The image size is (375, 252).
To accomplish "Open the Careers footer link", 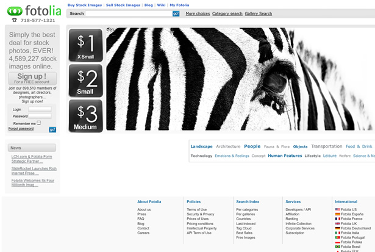I will point(143,233).
